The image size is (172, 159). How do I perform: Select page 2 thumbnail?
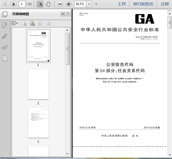click(x=38, y=84)
